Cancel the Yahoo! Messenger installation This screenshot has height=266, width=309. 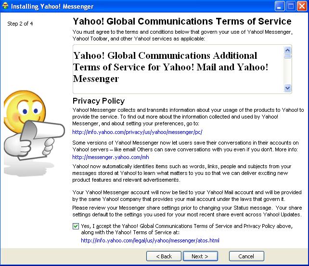(246, 256)
